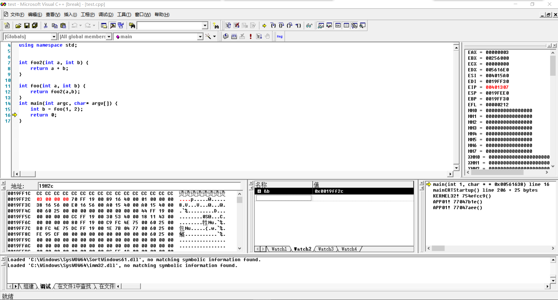Close the Registers pane

click(x=555, y=46)
